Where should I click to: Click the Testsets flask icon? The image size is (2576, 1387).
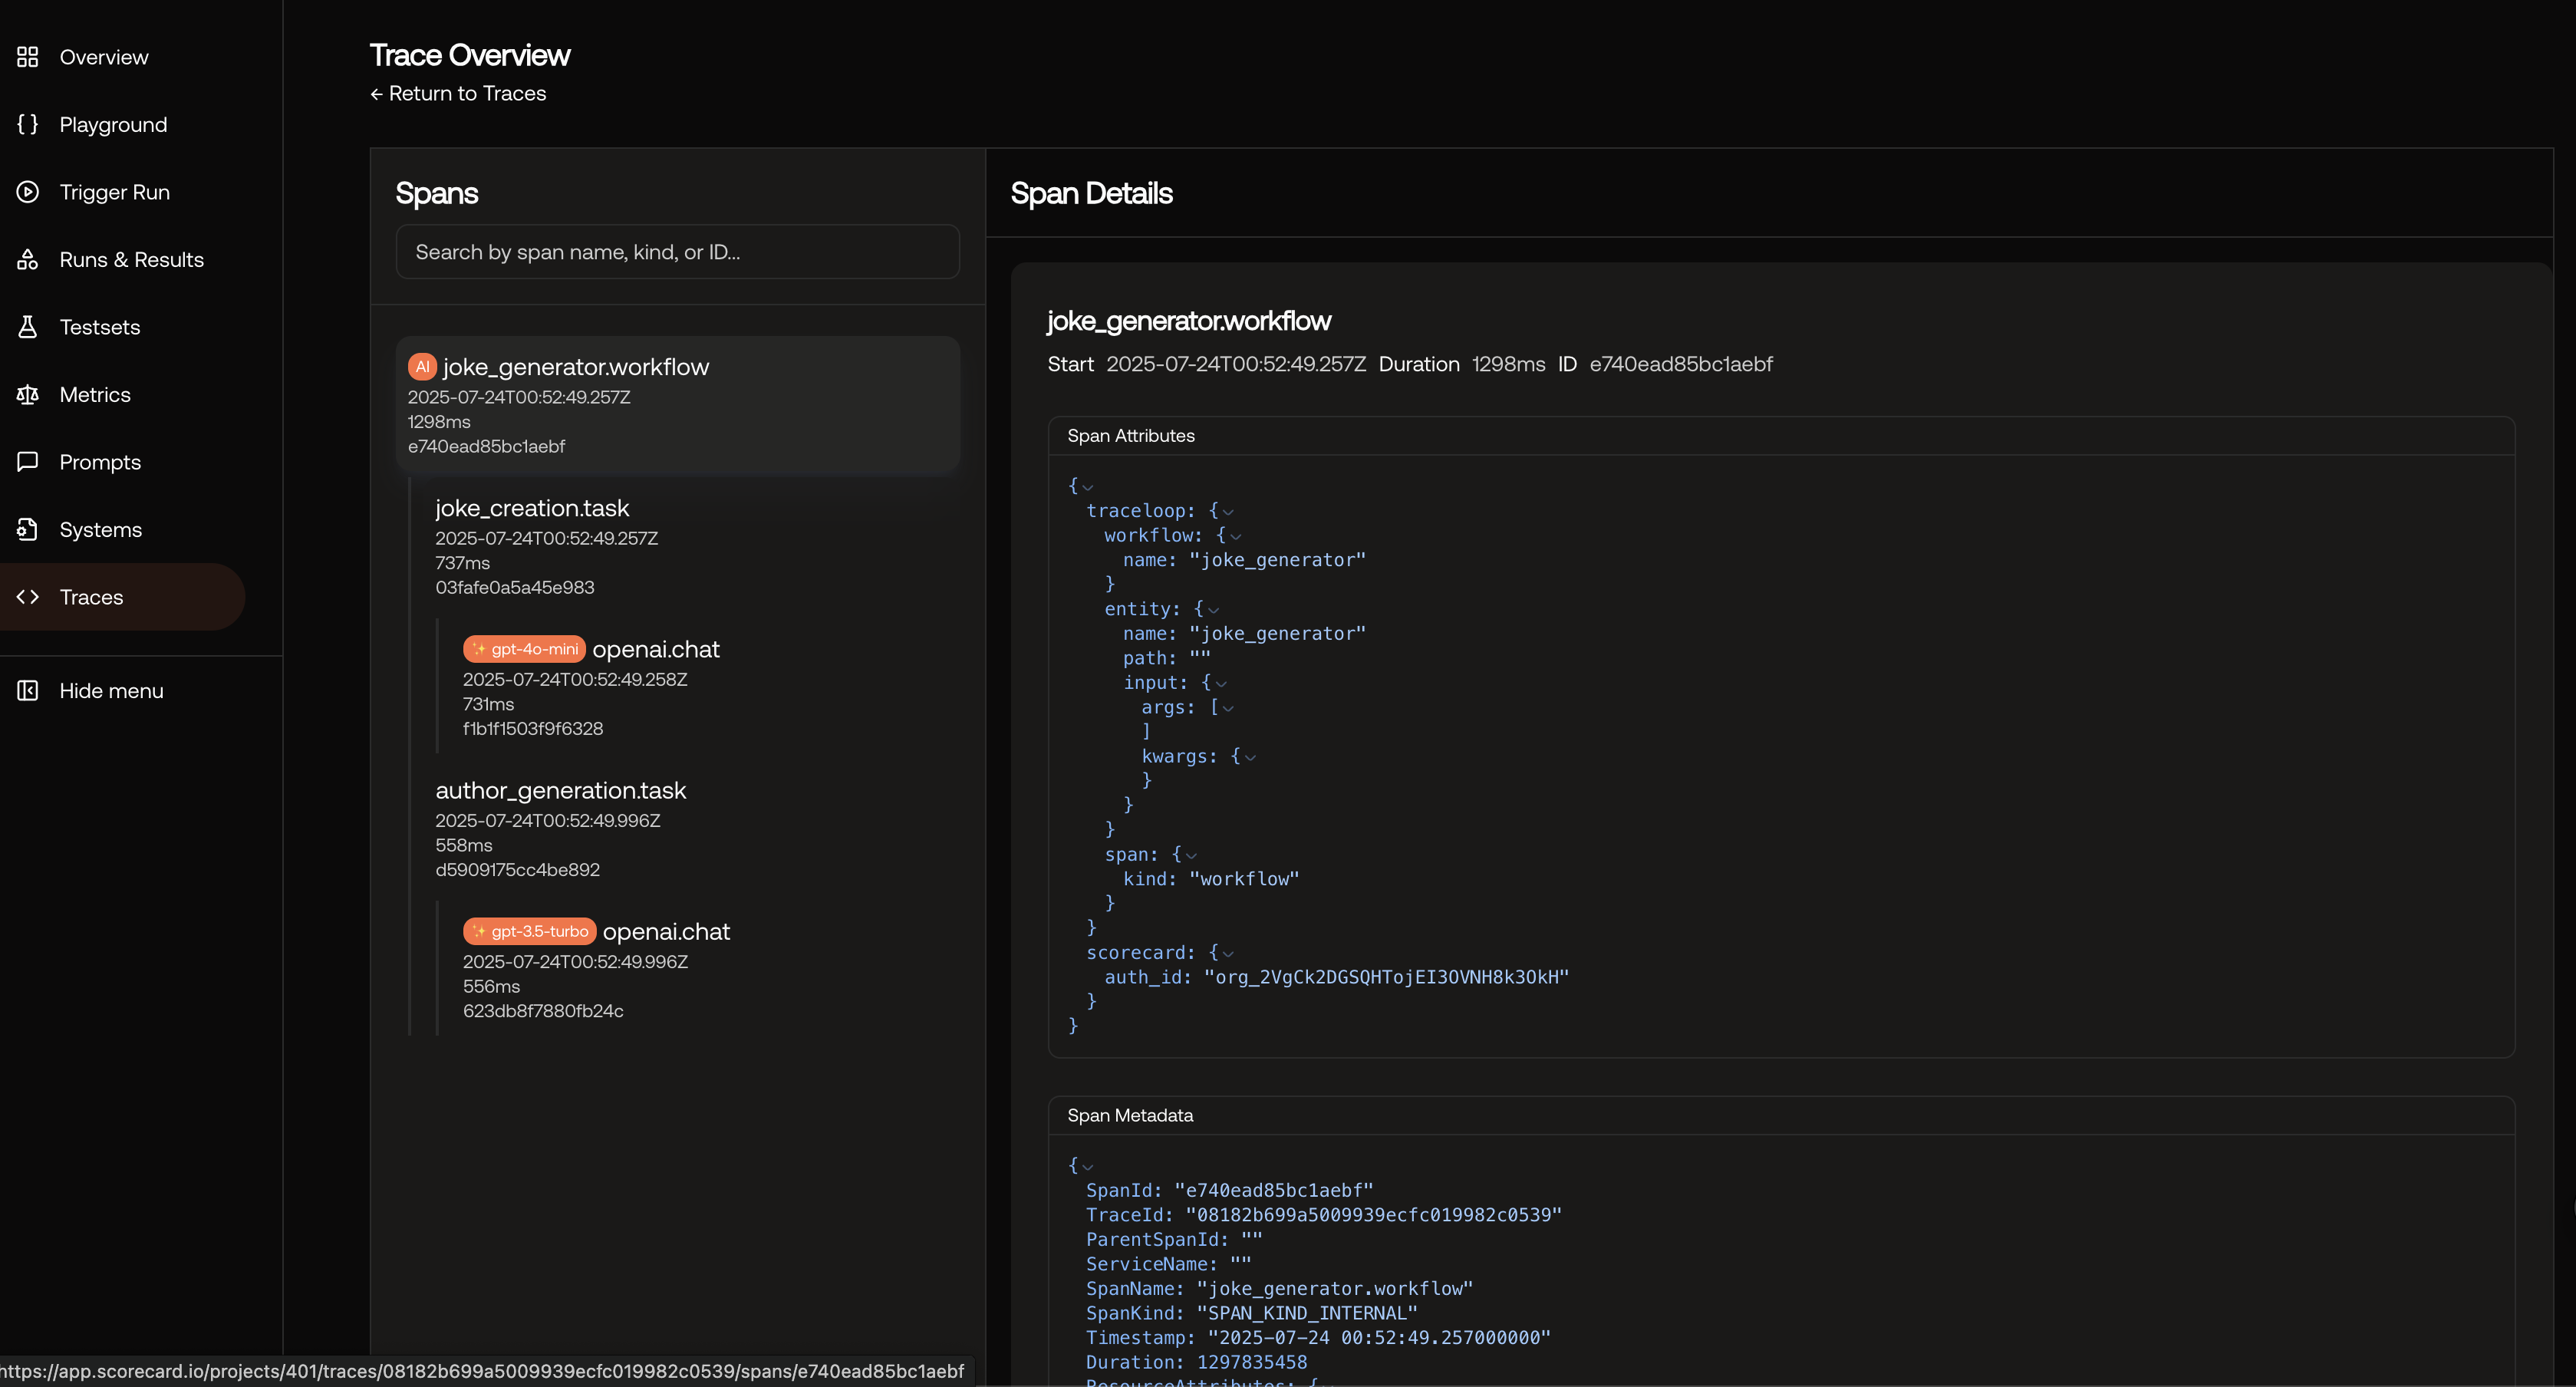(x=28, y=327)
